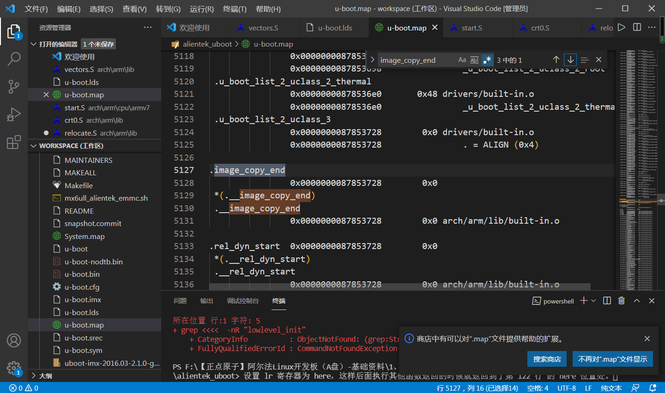Open editor more actions ellipsis
This screenshot has width=665, height=393.
[x=652, y=28]
